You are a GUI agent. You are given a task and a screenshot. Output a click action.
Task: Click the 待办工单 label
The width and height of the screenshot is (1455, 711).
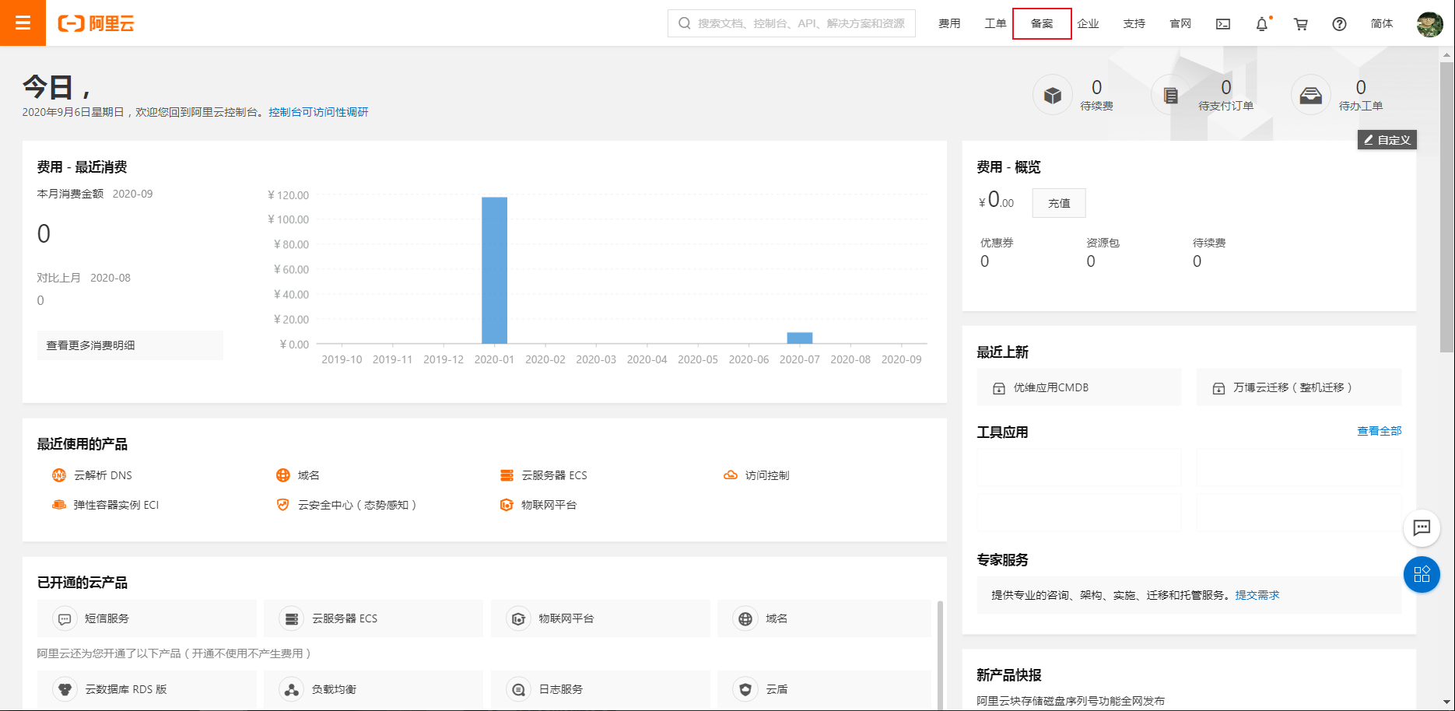coord(1361,106)
